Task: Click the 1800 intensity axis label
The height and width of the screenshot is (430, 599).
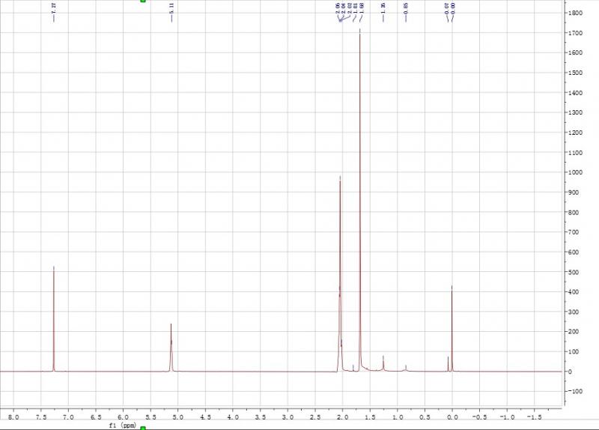Action: click(x=575, y=13)
